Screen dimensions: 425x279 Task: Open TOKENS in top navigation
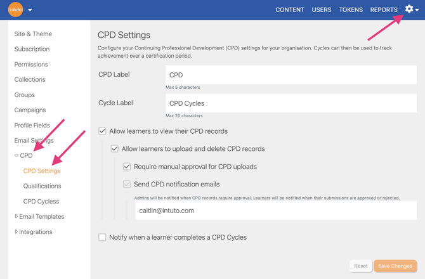351,10
